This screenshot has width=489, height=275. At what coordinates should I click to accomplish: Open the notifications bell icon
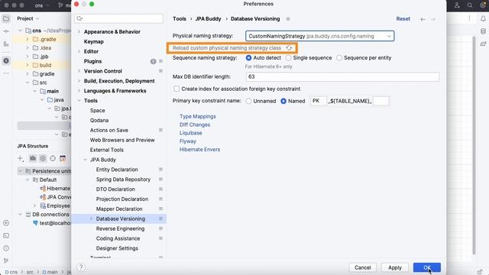[483, 18]
